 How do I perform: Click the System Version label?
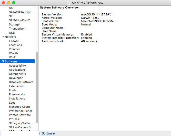coord(52,14)
